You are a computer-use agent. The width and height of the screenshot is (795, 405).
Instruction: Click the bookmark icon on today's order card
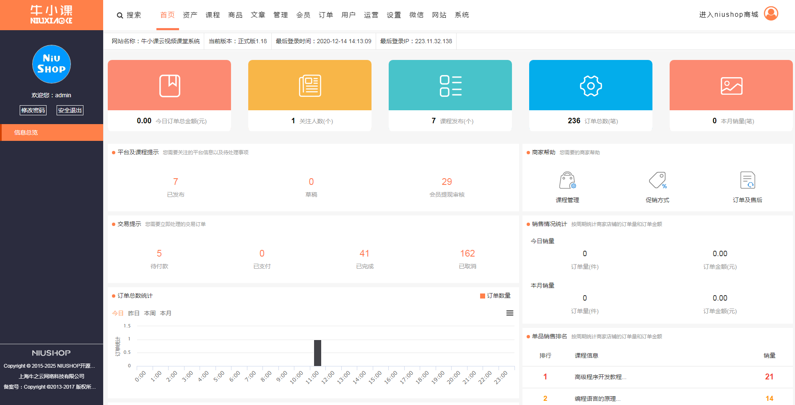tap(169, 86)
